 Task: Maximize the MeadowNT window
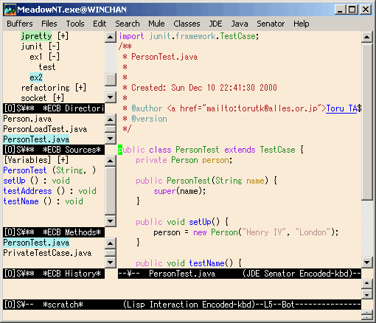[x=352, y=10]
